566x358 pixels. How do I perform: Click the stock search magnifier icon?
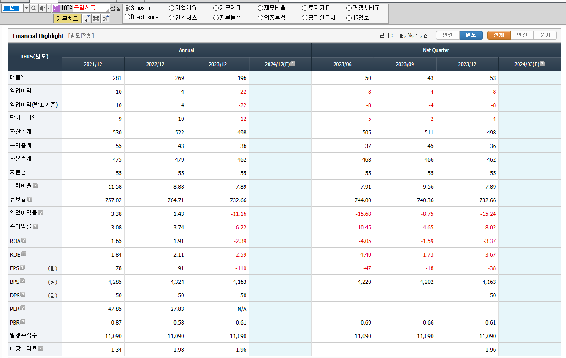(x=34, y=8)
